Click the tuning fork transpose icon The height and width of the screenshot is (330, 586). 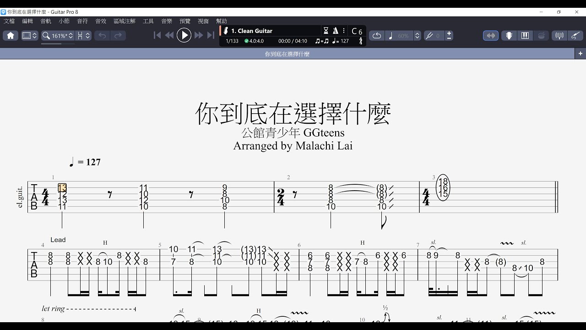(429, 35)
